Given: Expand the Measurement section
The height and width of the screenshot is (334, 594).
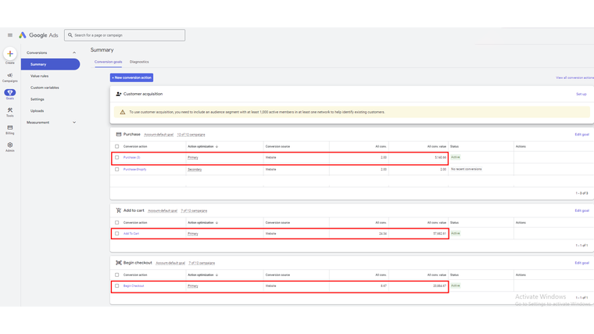Looking at the screenshot, I should coord(74,122).
